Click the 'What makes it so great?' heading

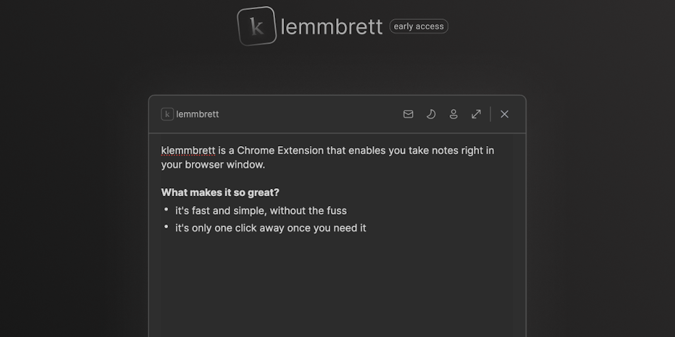[220, 192]
